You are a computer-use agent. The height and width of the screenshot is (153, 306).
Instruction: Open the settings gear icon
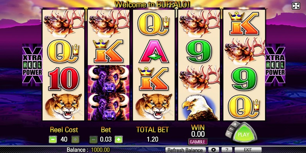pyautogui.click(x=213, y=150)
